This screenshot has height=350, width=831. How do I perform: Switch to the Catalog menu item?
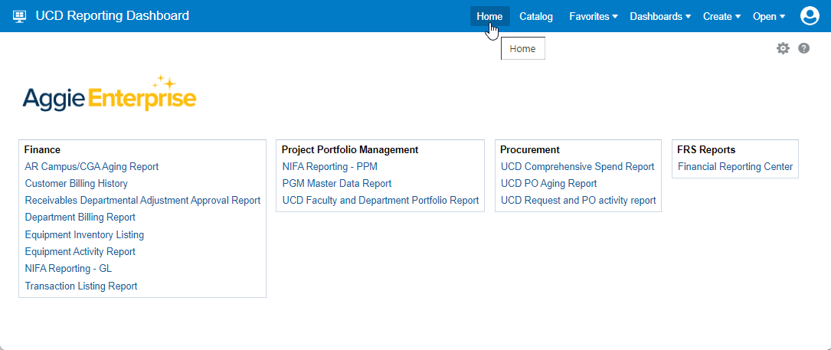coord(536,16)
